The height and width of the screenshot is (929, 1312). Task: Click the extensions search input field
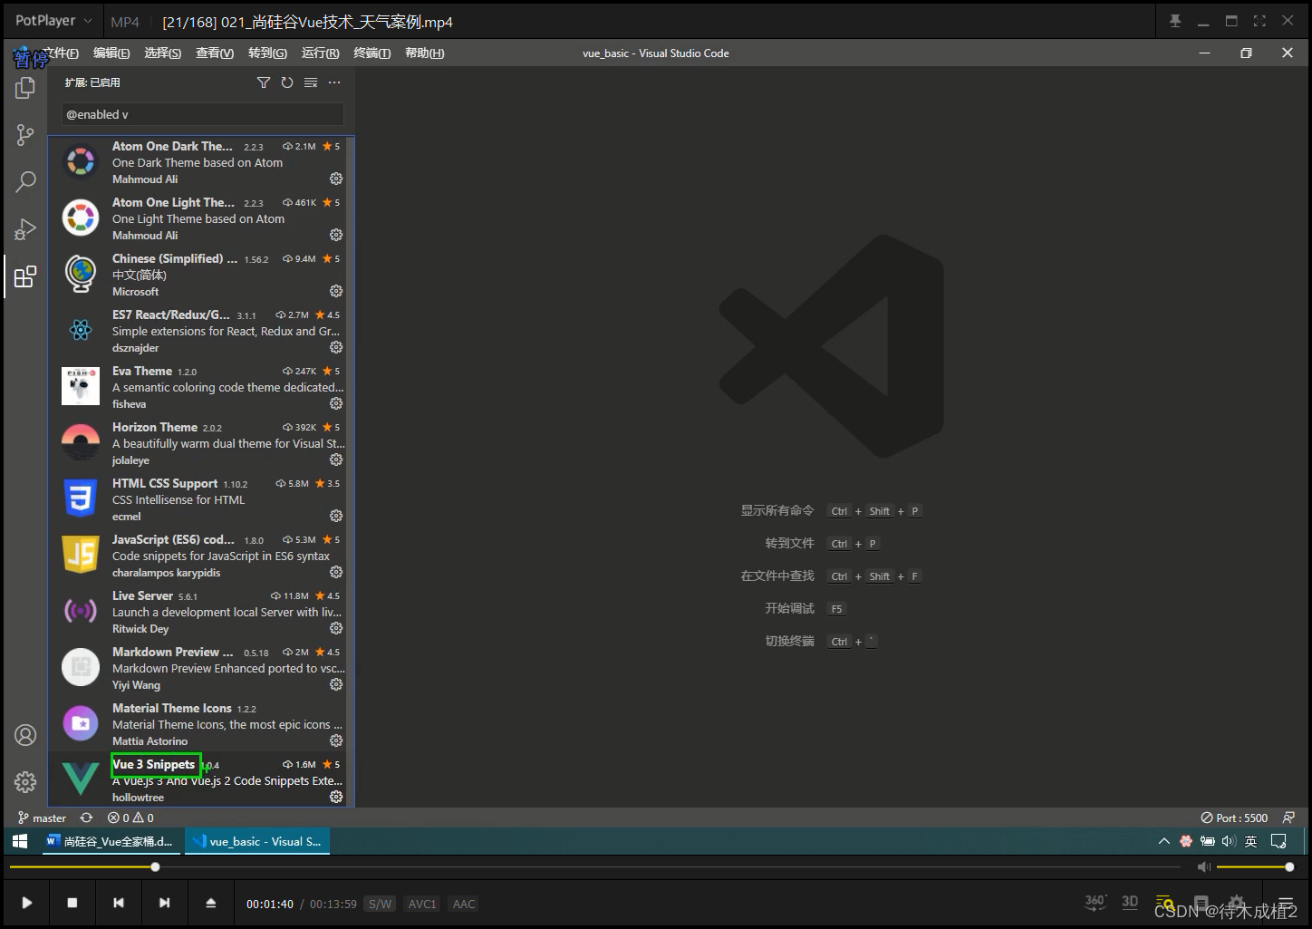(x=203, y=114)
